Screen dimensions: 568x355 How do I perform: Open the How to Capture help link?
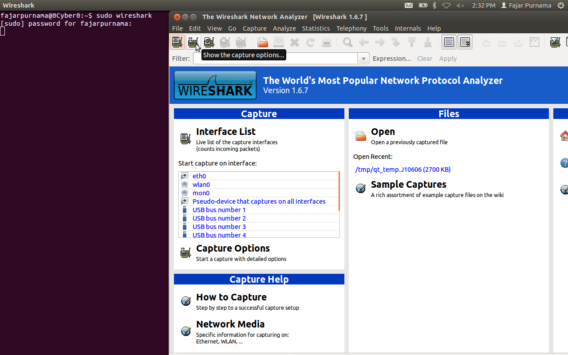(231, 297)
